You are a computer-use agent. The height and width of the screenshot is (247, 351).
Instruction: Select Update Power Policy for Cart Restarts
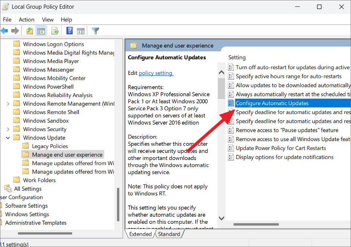281,148
